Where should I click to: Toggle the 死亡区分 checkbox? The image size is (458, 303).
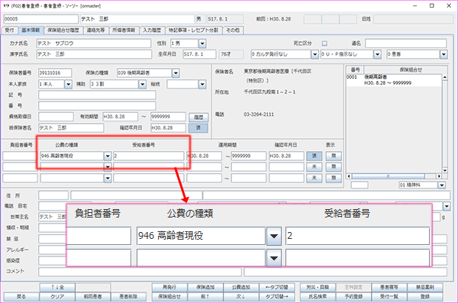point(324,44)
